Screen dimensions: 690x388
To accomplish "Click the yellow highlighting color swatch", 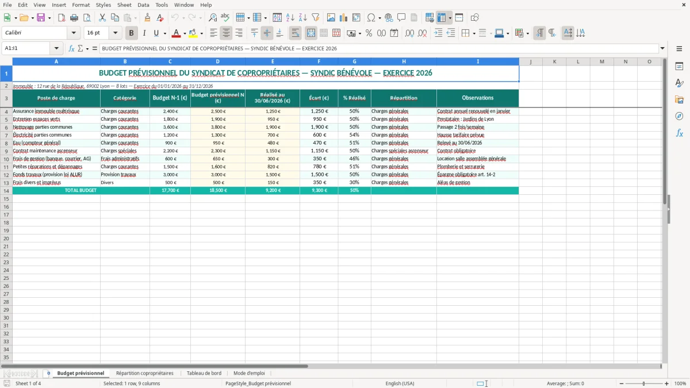I will 193,33.
